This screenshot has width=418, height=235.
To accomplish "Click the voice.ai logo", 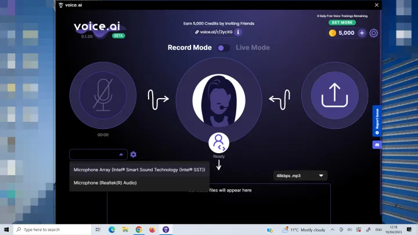I will (97, 26).
